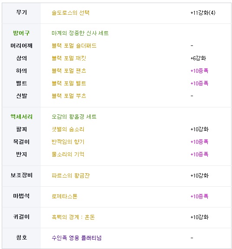Open the 블랙 포멀 부츠 shoes item
The image size is (232, 249).
coord(69,96)
